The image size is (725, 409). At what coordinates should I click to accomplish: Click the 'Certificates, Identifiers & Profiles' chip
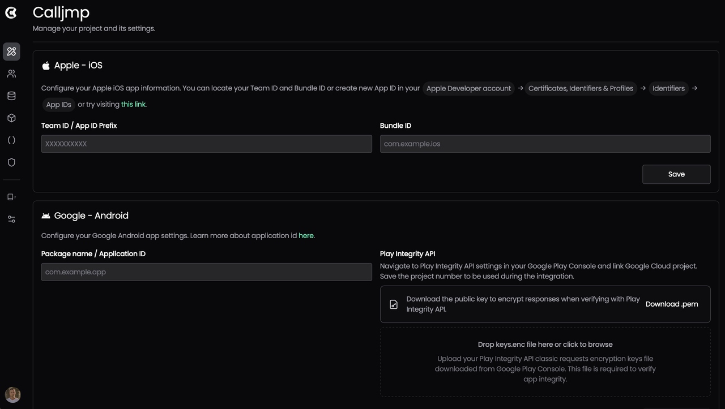(x=581, y=88)
